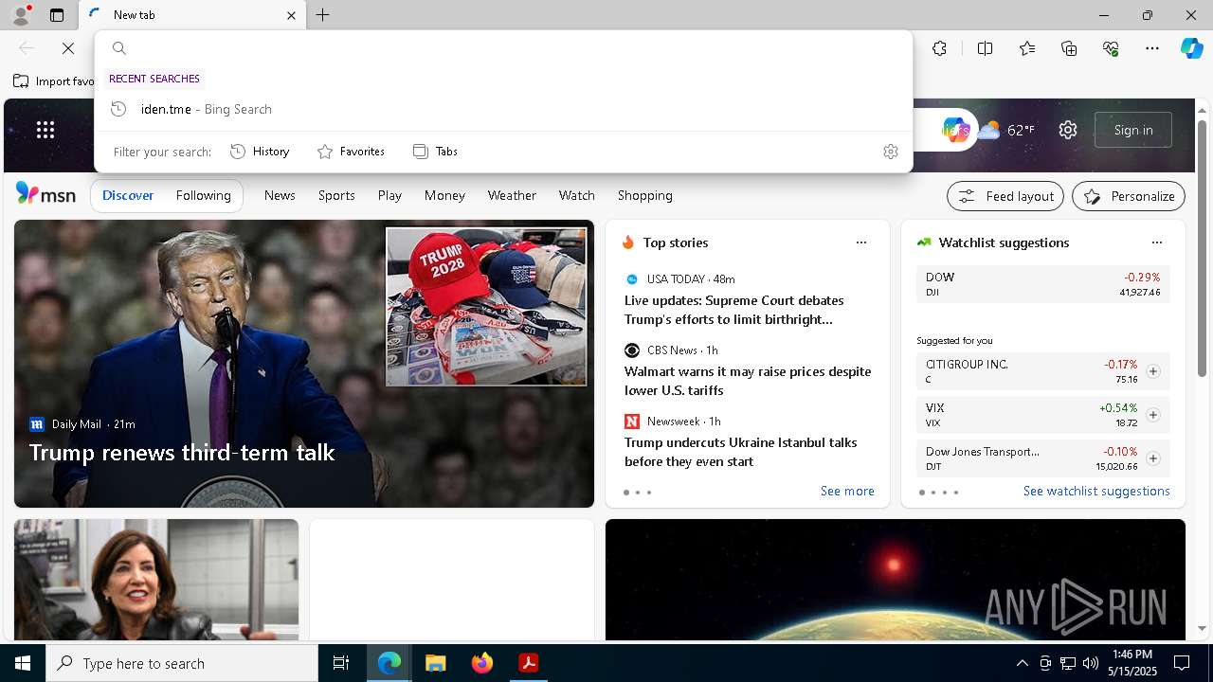Open Watchlist suggestions more options menu
1213x682 pixels.
click(1157, 242)
